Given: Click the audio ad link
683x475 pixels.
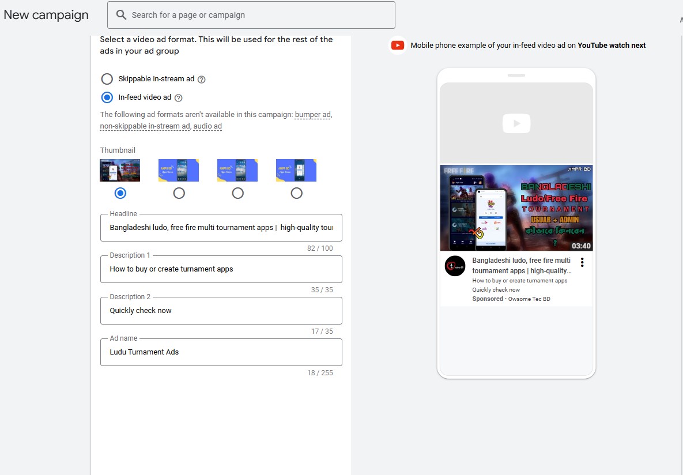Looking at the screenshot, I should coord(207,126).
